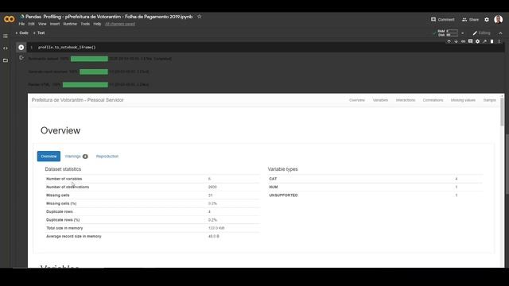Run the profile.to_notebook_iframe cell
Screen dimensions: 509x286
(21, 48)
